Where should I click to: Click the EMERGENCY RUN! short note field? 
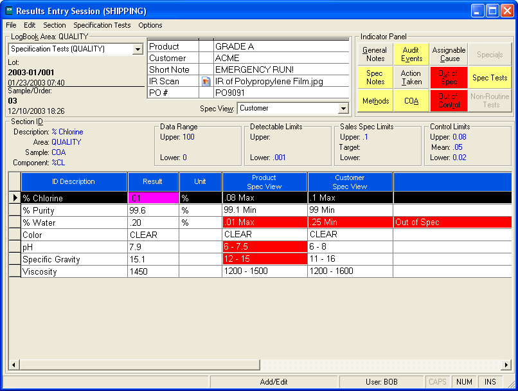click(x=281, y=69)
